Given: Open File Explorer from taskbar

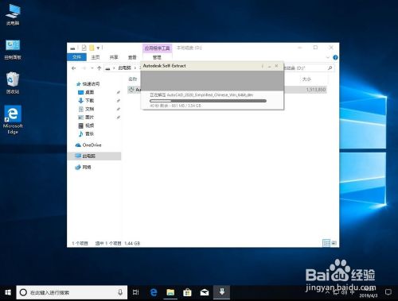Looking at the screenshot, I should tap(170, 292).
